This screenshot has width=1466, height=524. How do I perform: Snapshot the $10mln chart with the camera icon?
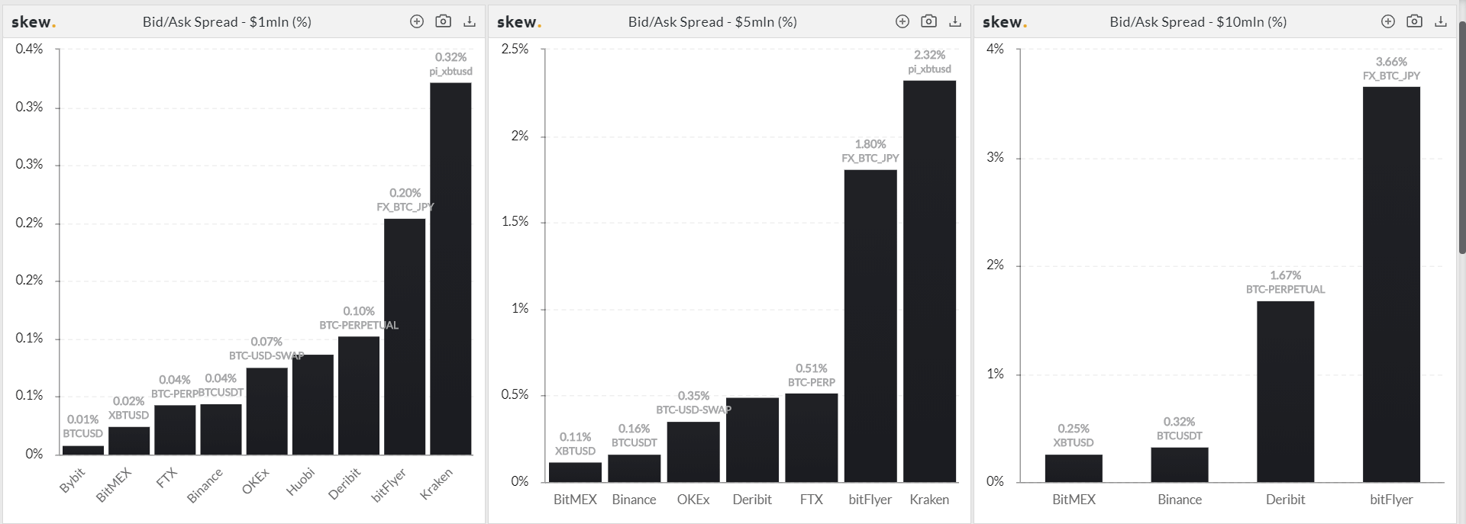(1414, 21)
